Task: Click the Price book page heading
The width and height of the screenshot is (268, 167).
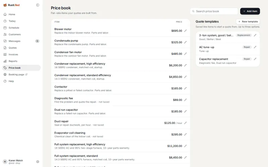Action: pos(61,8)
